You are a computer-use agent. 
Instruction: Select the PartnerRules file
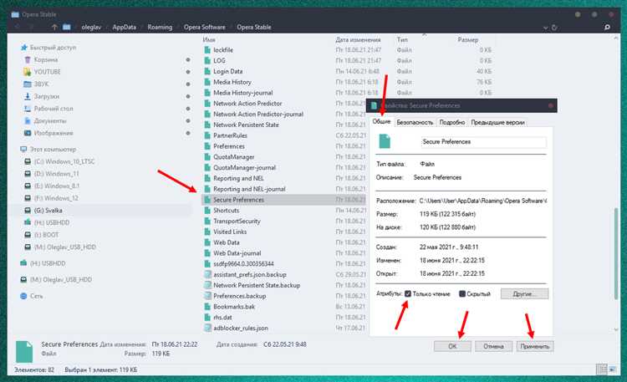coord(231,135)
